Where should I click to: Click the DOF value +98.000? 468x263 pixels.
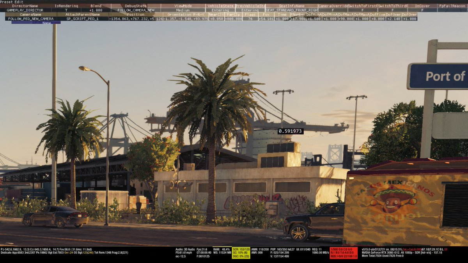tap(346, 18)
